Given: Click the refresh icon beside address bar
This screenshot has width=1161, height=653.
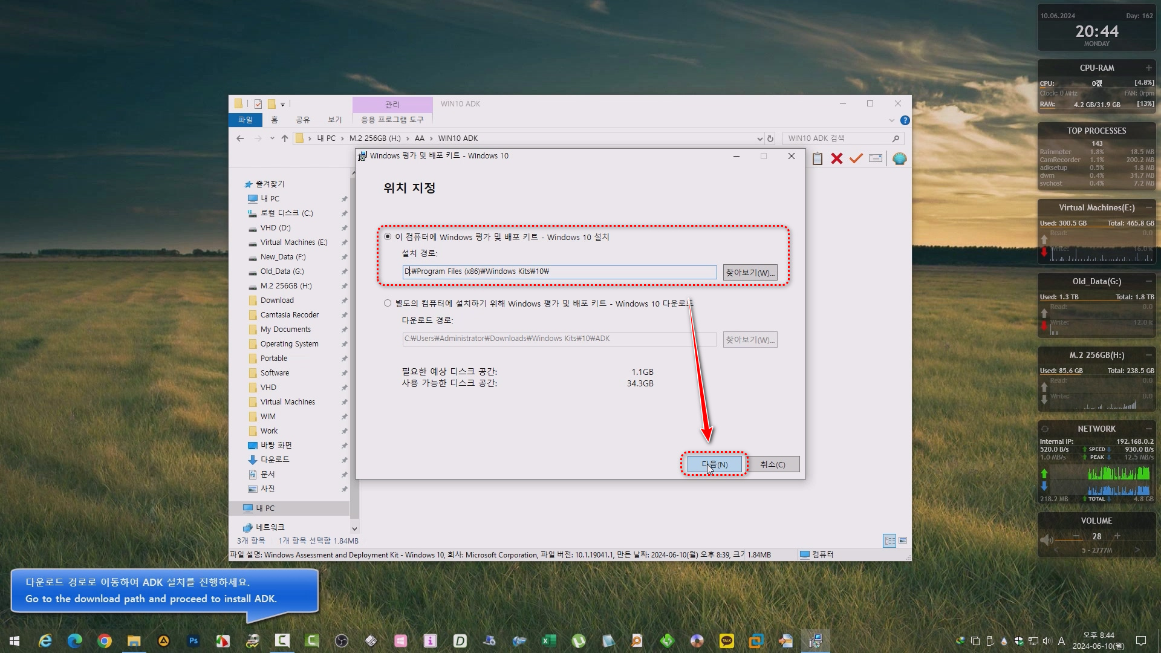Looking at the screenshot, I should pos(770,138).
